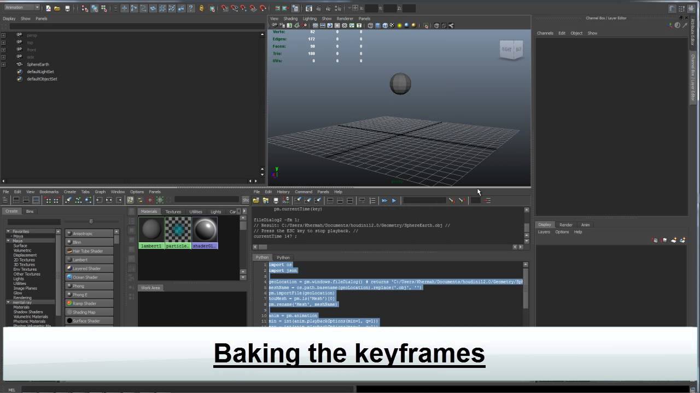Expand the persp camera in Outliner
700x393 pixels.
click(x=3, y=35)
